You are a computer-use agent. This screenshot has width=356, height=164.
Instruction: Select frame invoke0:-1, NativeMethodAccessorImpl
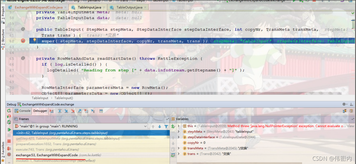pyautogui.click(x=91, y=161)
